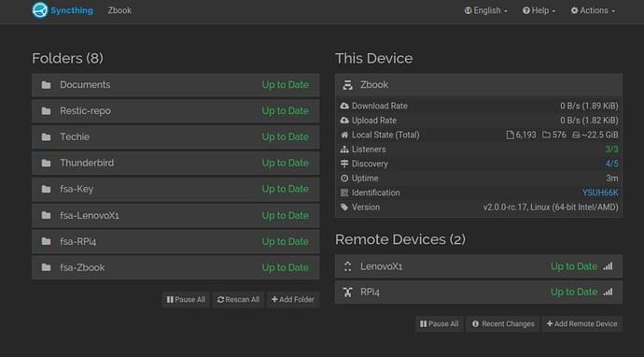This screenshot has width=644, height=357.
Task: Expand the fsa-Key folder panel
Action: (x=175, y=189)
